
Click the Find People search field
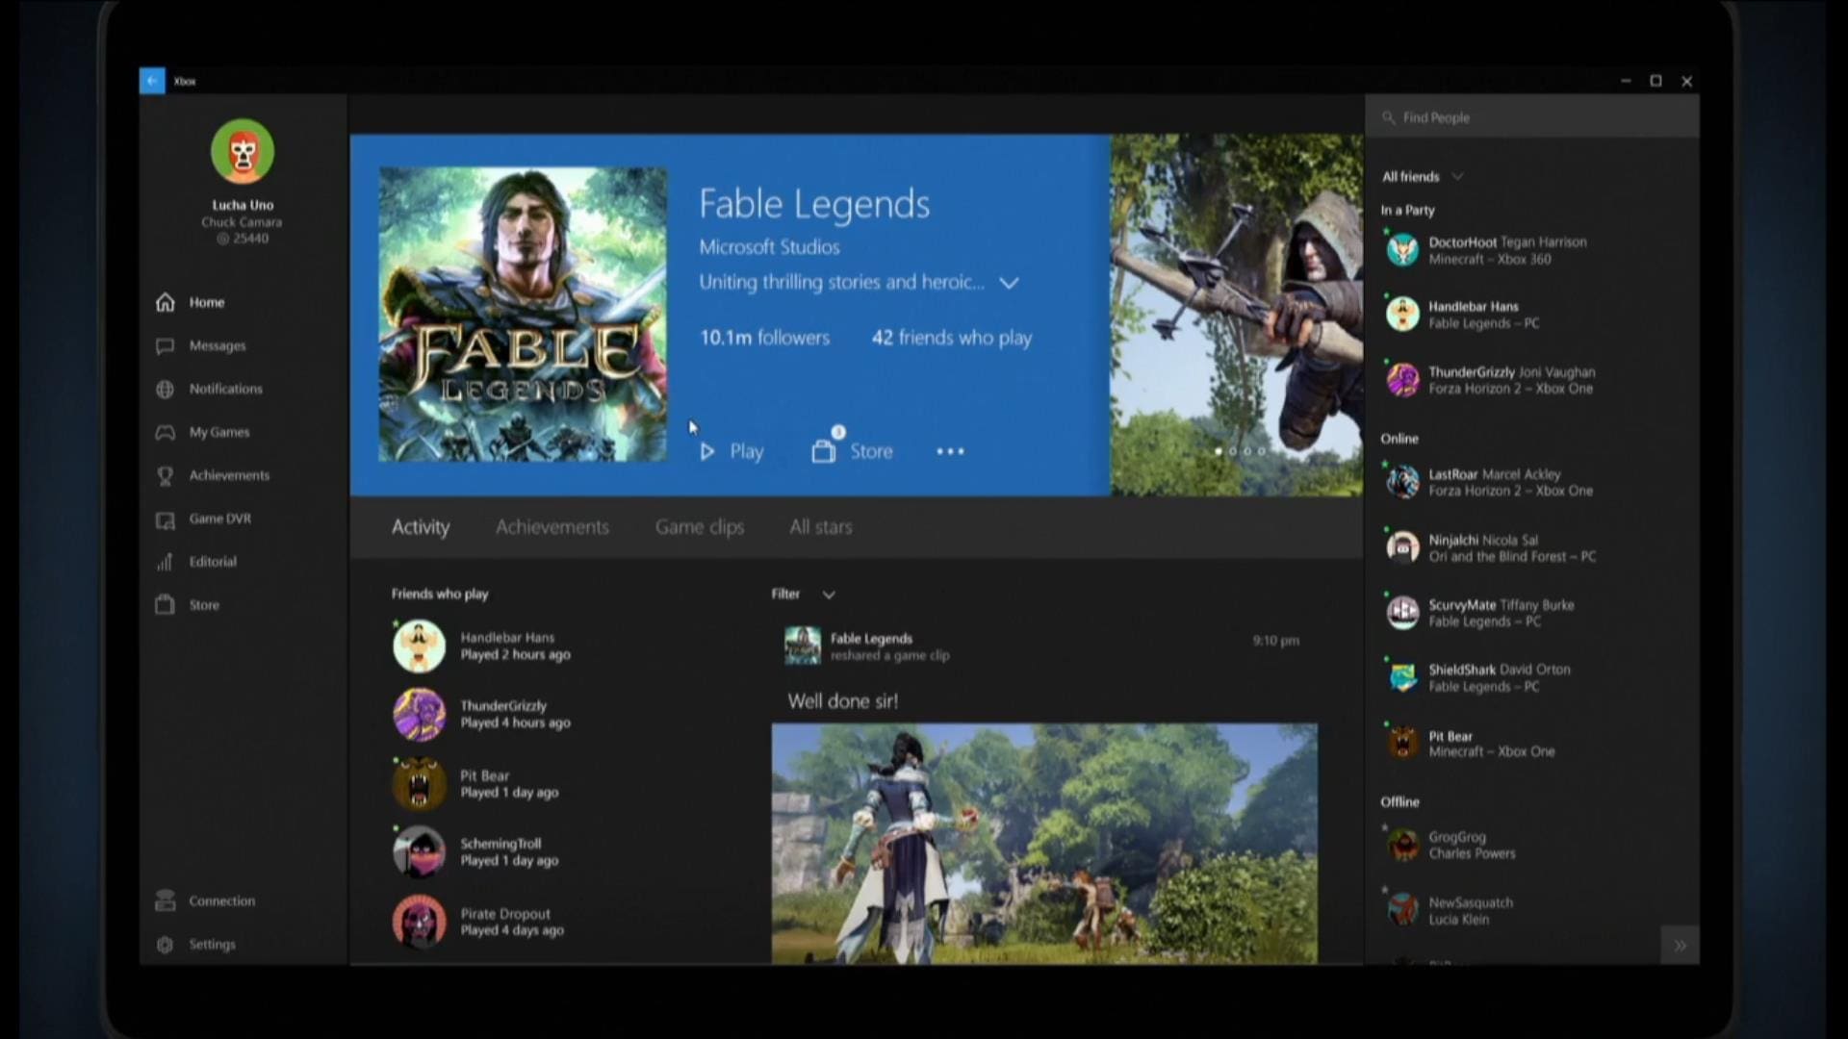[1532, 117]
